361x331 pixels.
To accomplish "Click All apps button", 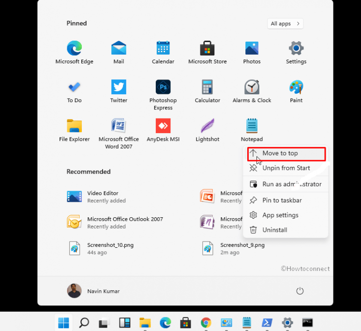I will 285,24.
